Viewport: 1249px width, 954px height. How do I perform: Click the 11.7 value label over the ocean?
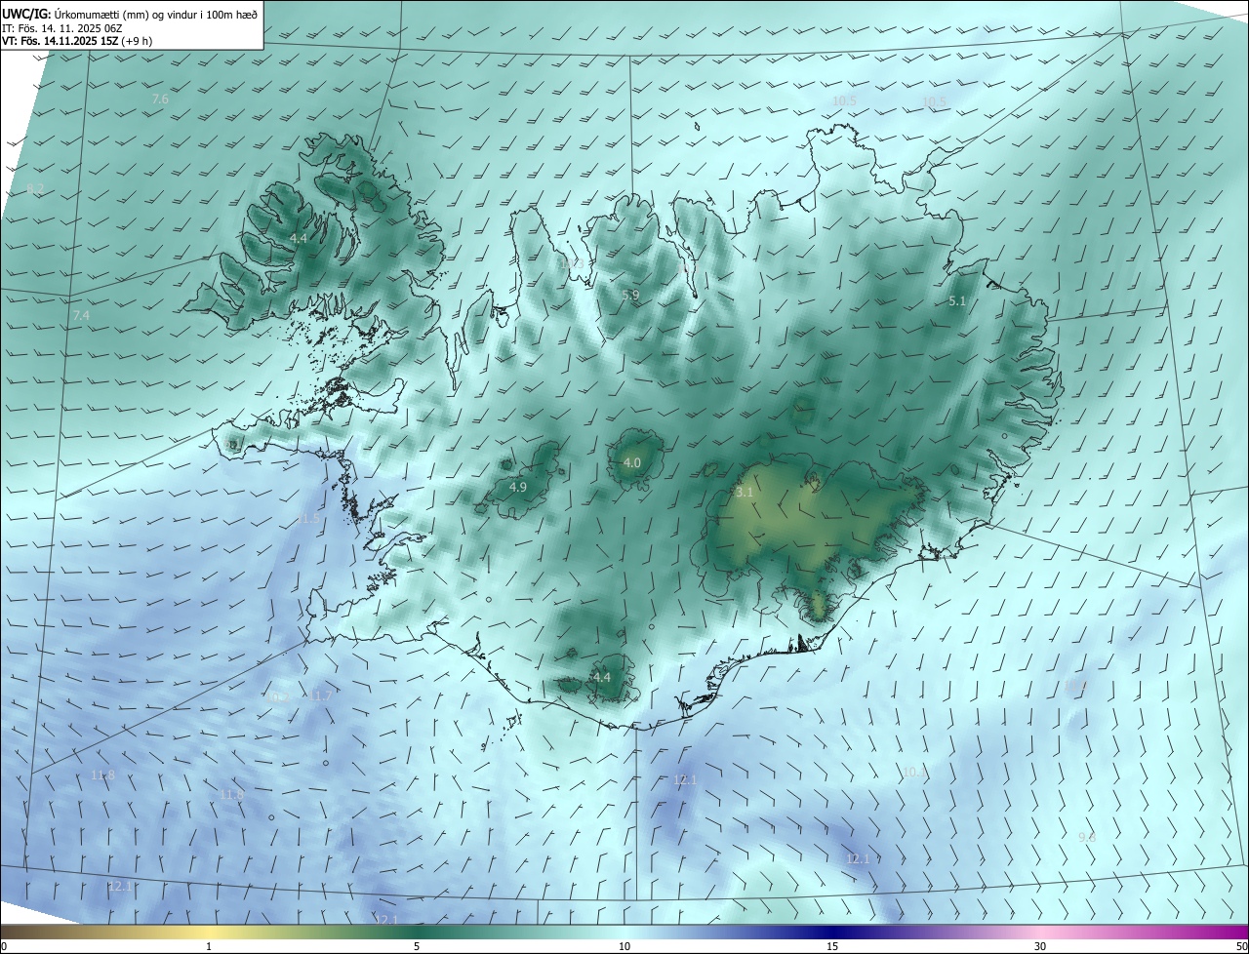(320, 696)
